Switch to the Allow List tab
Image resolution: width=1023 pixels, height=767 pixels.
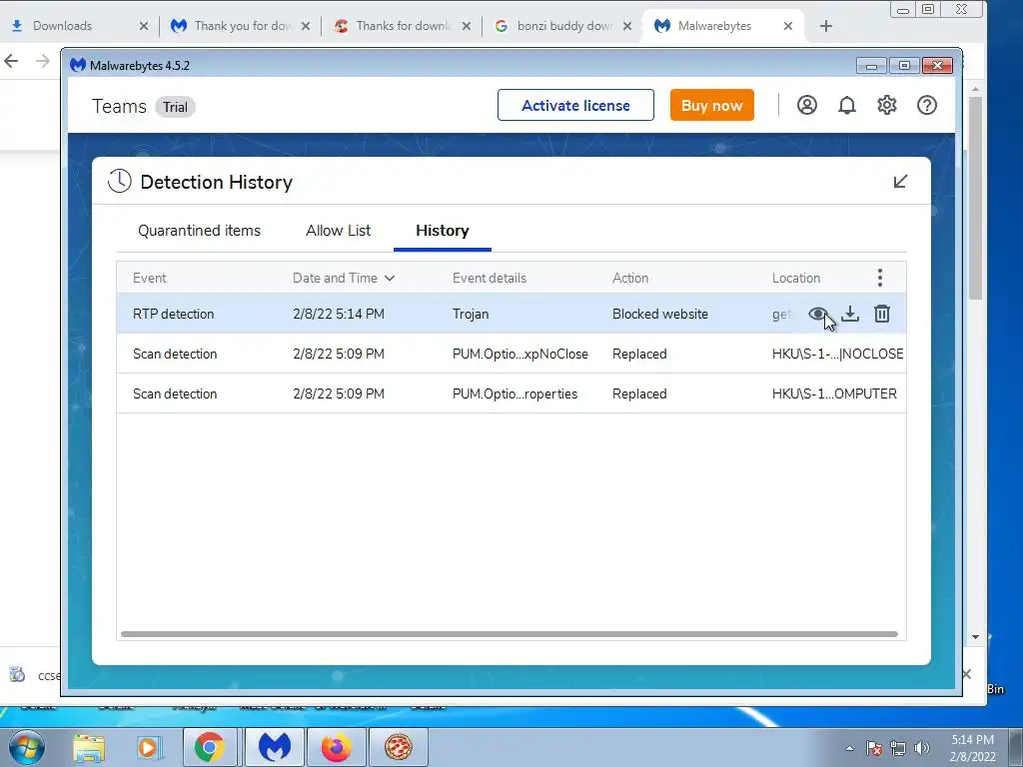coord(338,231)
